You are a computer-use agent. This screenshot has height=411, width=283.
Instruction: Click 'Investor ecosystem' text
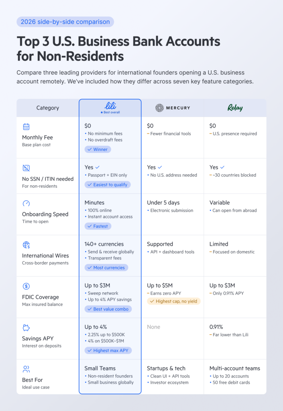169,383
